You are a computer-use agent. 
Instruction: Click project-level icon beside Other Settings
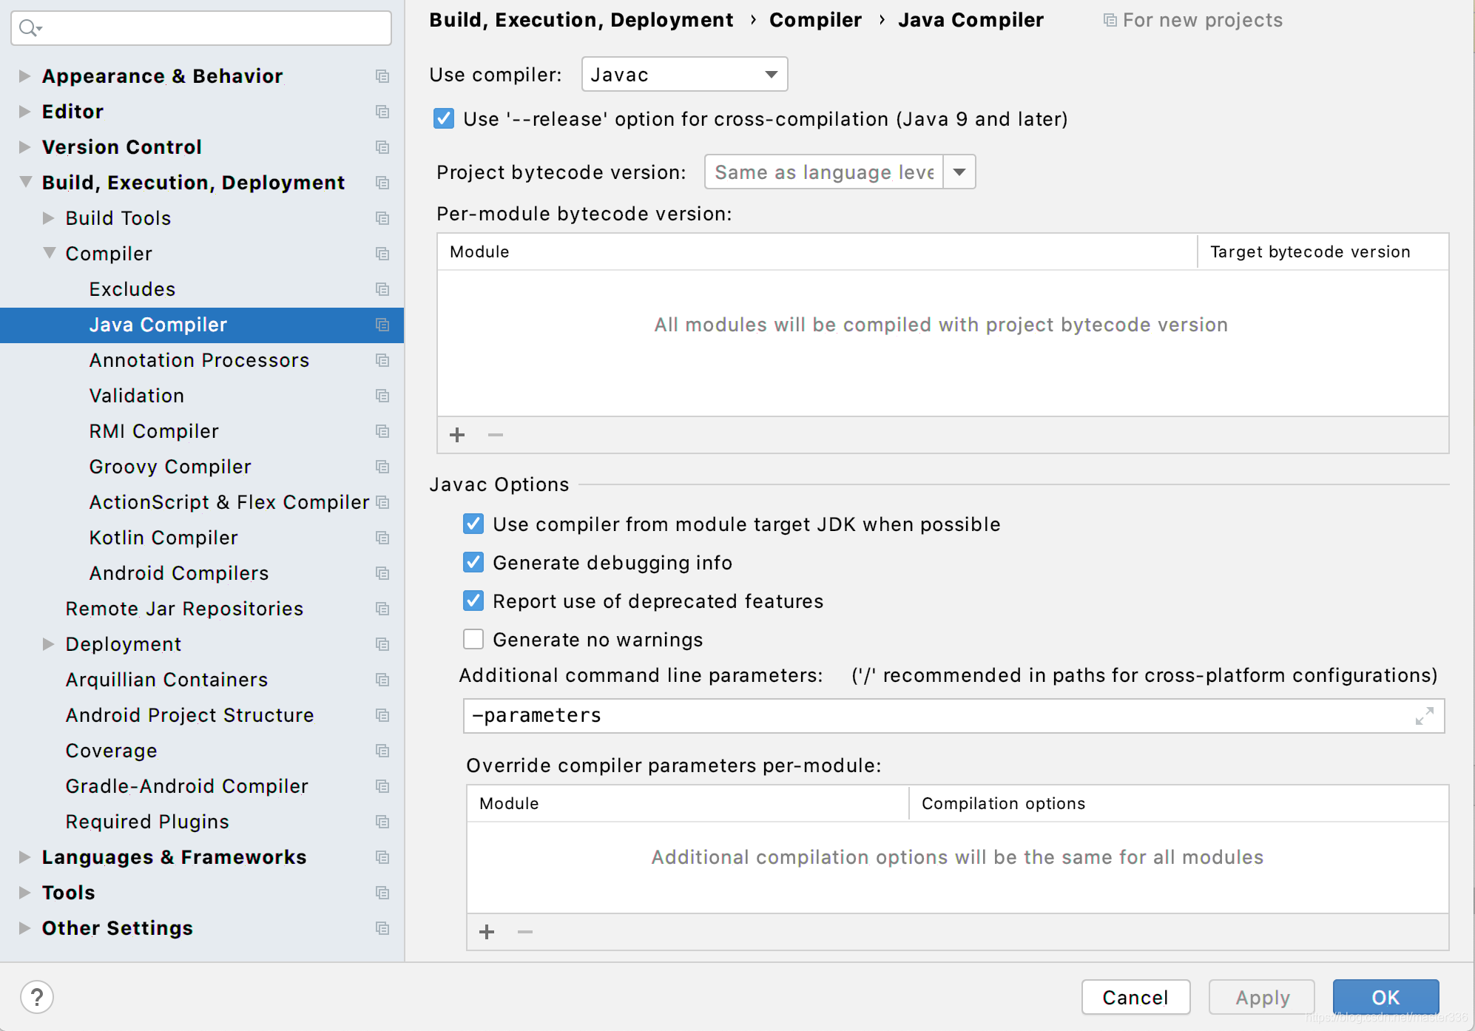pyautogui.click(x=382, y=928)
